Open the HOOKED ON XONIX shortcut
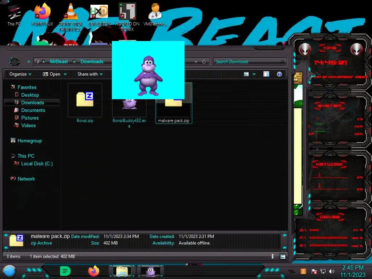372x279 pixels. pyautogui.click(x=127, y=17)
